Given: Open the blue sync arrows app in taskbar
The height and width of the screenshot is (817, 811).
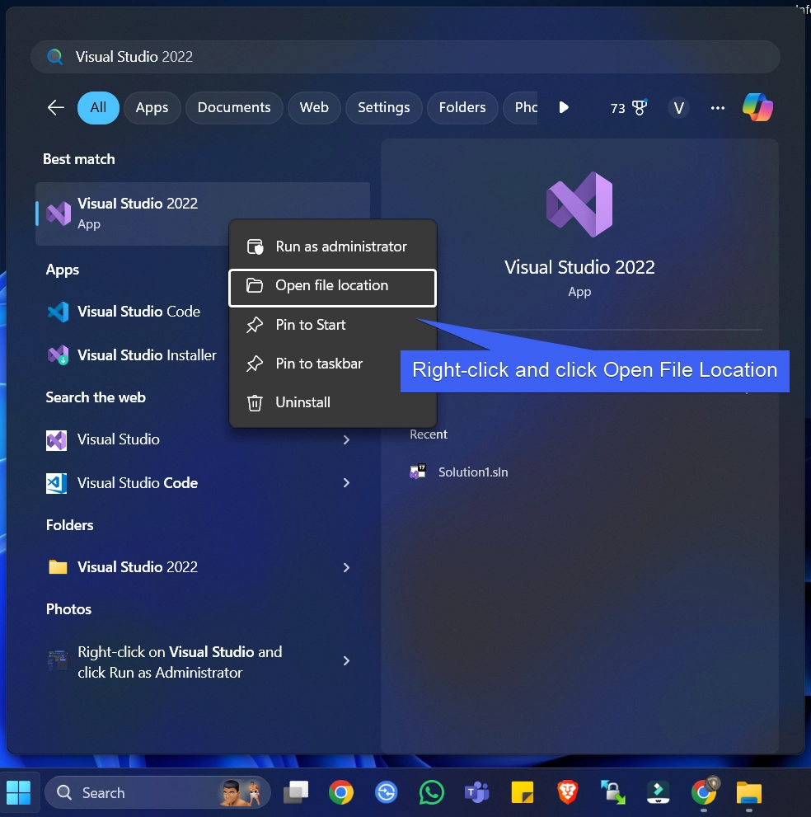Looking at the screenshot, I should [386, 792].
